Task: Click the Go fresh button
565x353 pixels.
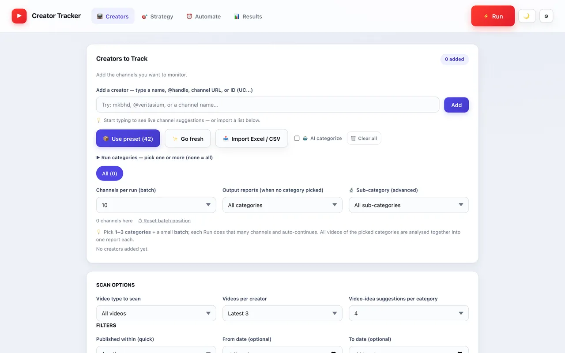Action: pos(188,139)
